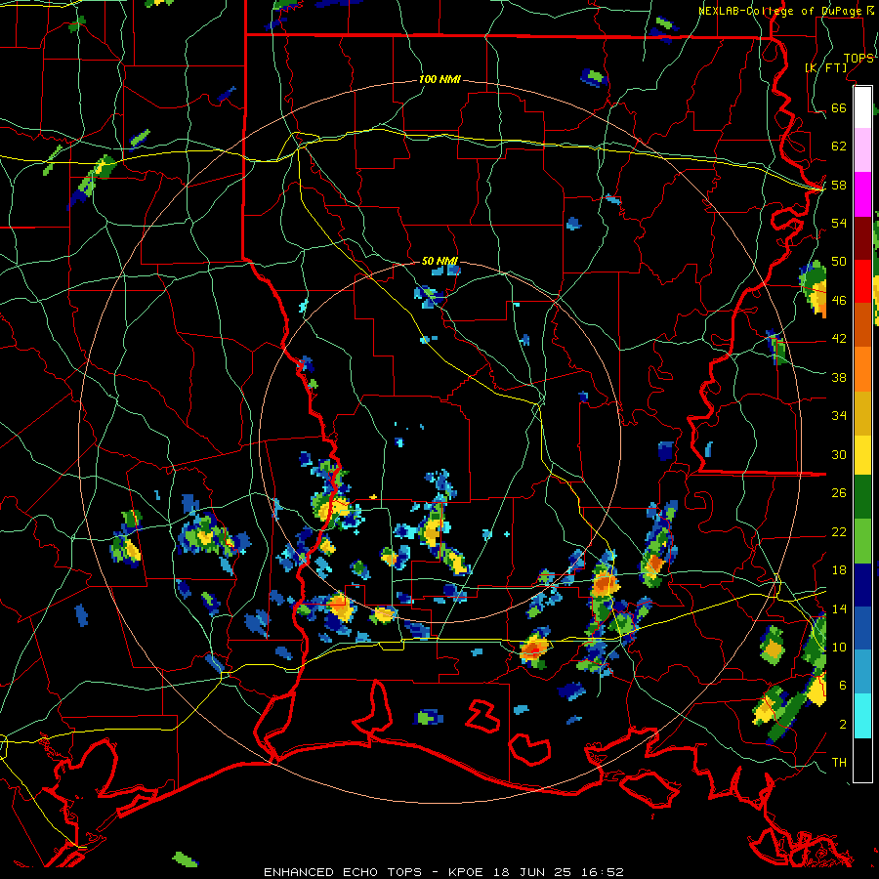Select the 14 legend value
Screen dimensions: 879x879
[839, 608]
